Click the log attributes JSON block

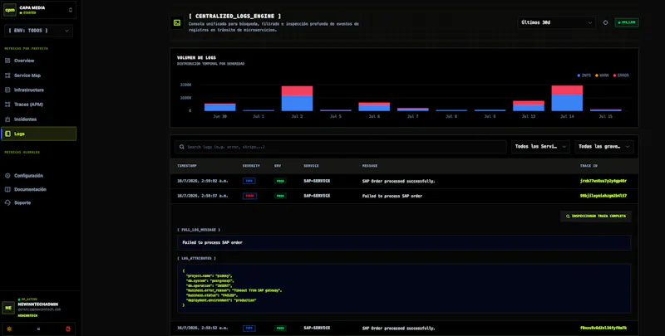click(404, 288)
